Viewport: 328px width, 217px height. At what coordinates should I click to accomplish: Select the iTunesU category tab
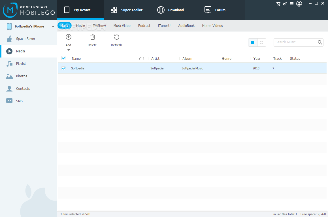click(164, 26)
